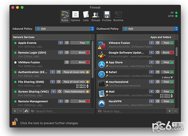Show info for App Store app
This screenshot has height=136, width=188.
coord(152,62)
